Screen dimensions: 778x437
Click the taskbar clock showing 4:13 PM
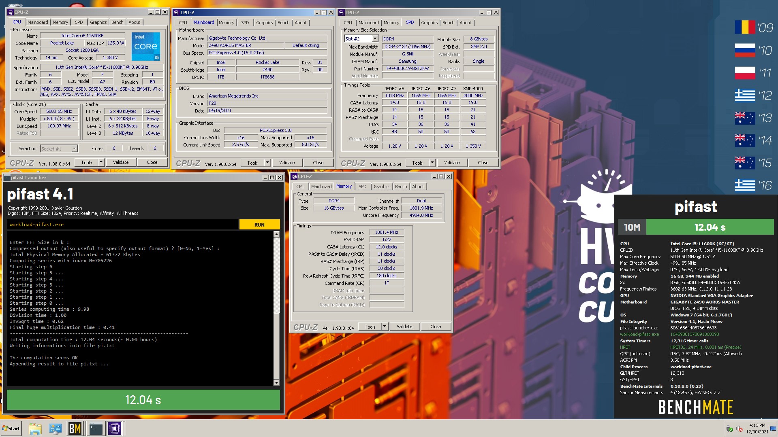pyautogui.click(x=757, y=429)
